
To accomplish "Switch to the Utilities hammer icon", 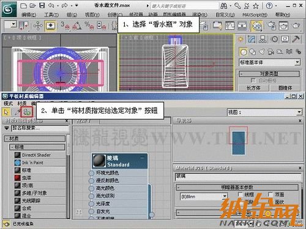I will [x=296, y=39].
